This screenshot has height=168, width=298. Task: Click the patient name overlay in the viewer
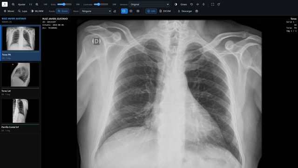pos(55,19)
